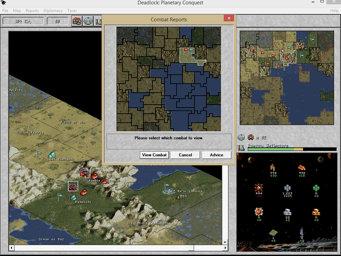Click the Silicon Prairie territory label
The width and height of the screenshot is (341, 256).
tap(30, 133)
